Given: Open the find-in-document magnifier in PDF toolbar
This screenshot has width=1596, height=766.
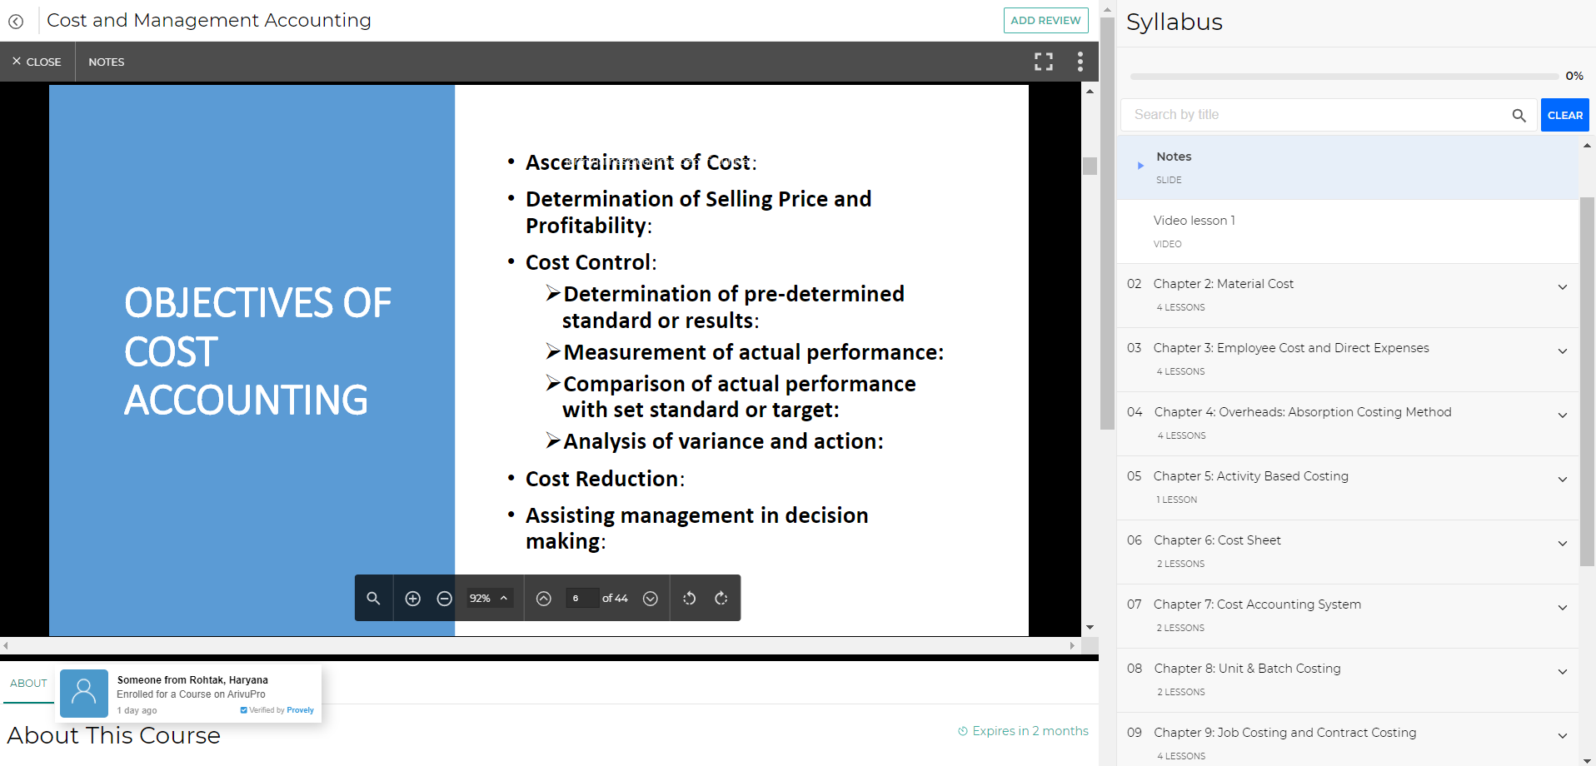Looking at the screenshot, I should [x=373, y=599].
